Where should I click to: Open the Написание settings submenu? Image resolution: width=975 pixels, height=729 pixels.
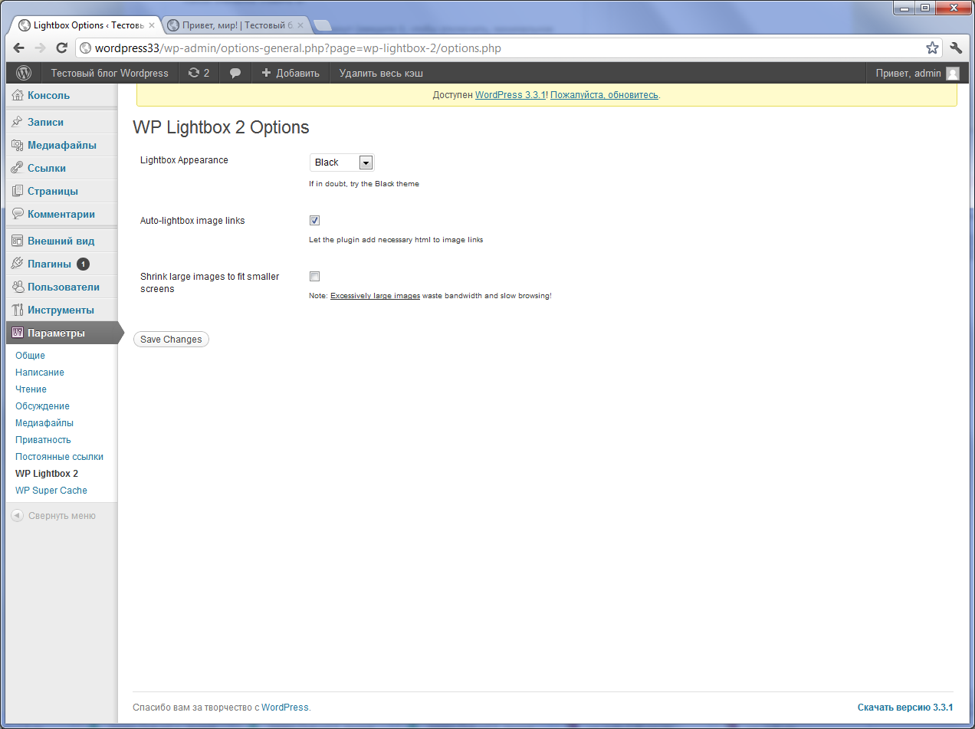[x=40, y=373]
